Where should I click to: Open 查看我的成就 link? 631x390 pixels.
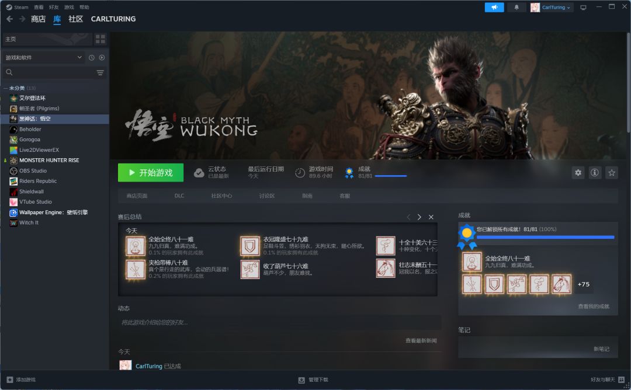[594, 307]
